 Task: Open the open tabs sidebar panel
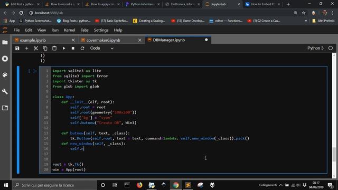pyautogui.click(x=5, y=108)
